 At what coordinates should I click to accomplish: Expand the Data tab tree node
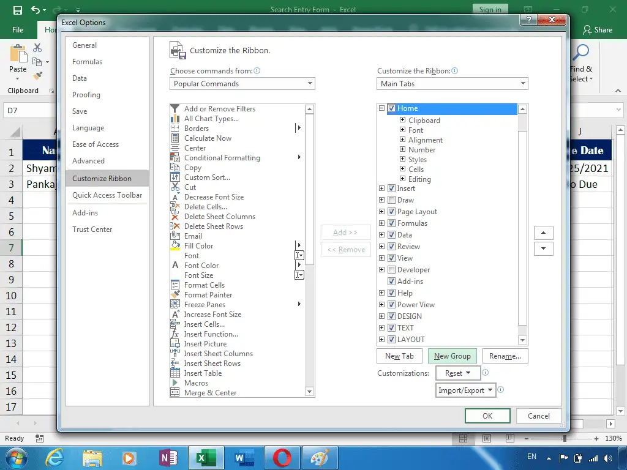(381, 234)
